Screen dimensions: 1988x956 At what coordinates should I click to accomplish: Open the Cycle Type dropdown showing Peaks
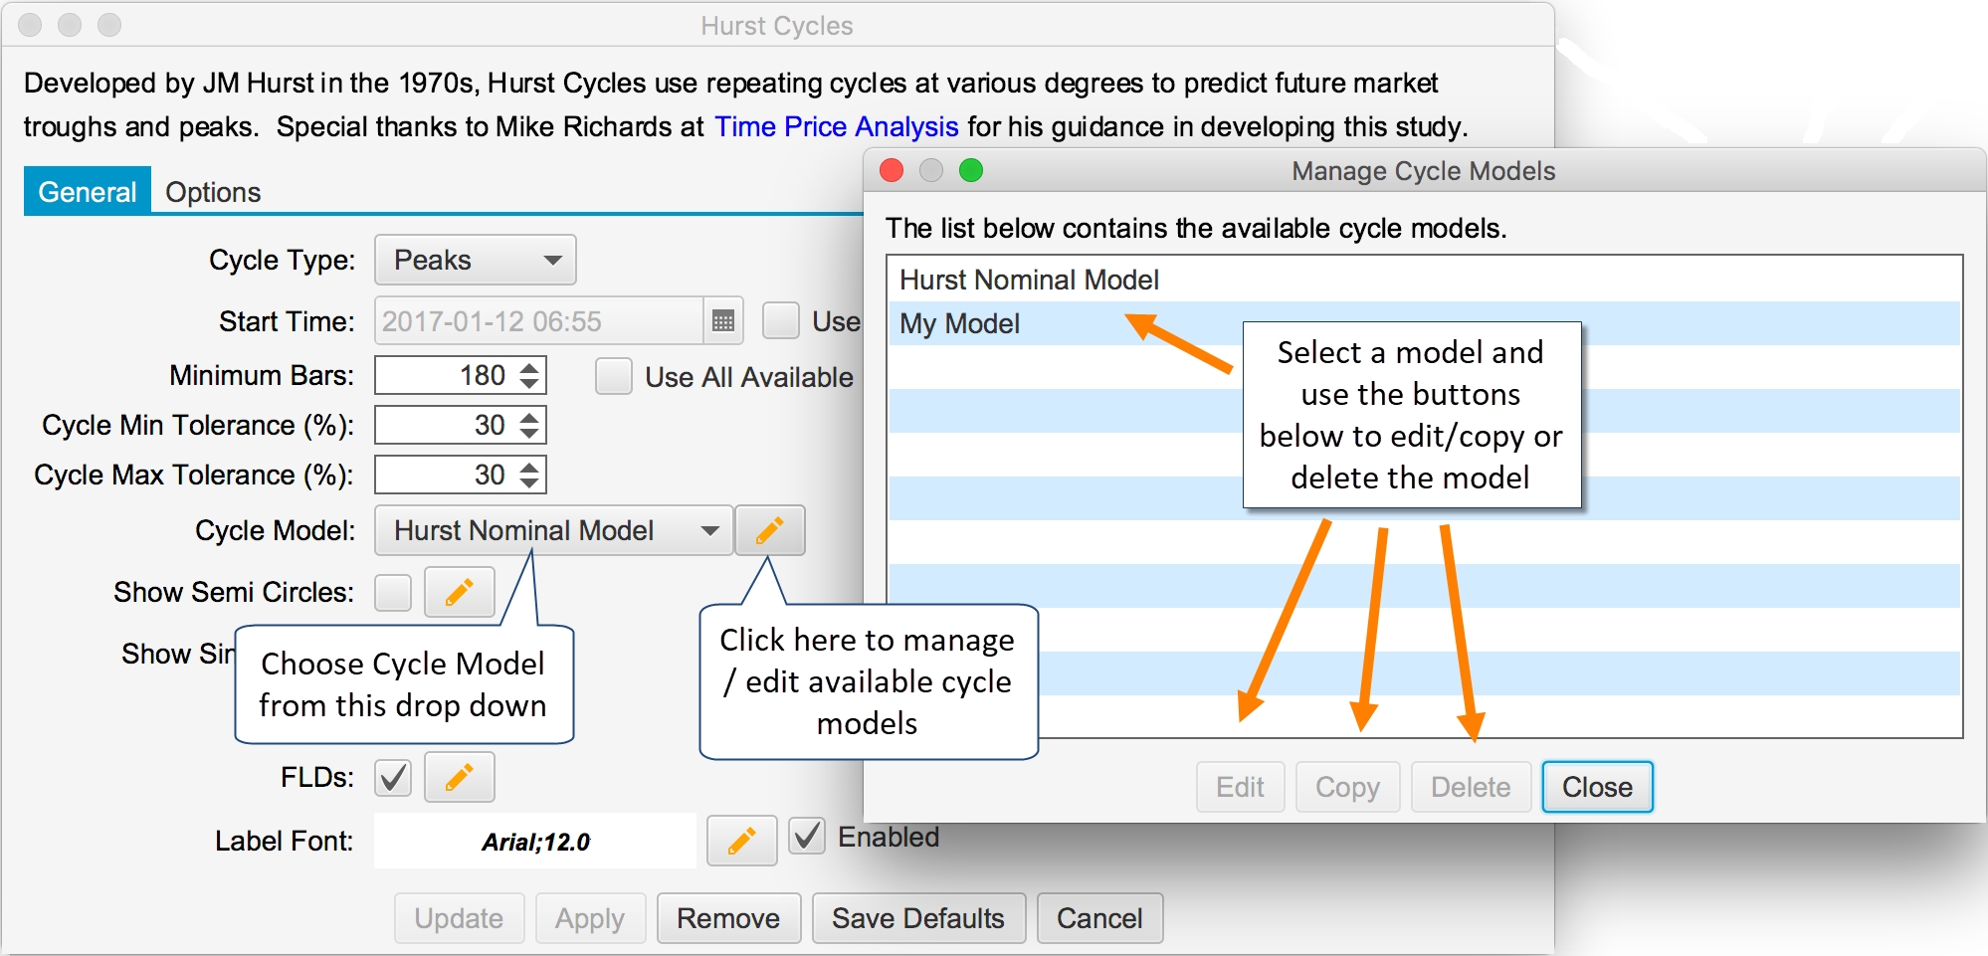[x=476, y=260]
